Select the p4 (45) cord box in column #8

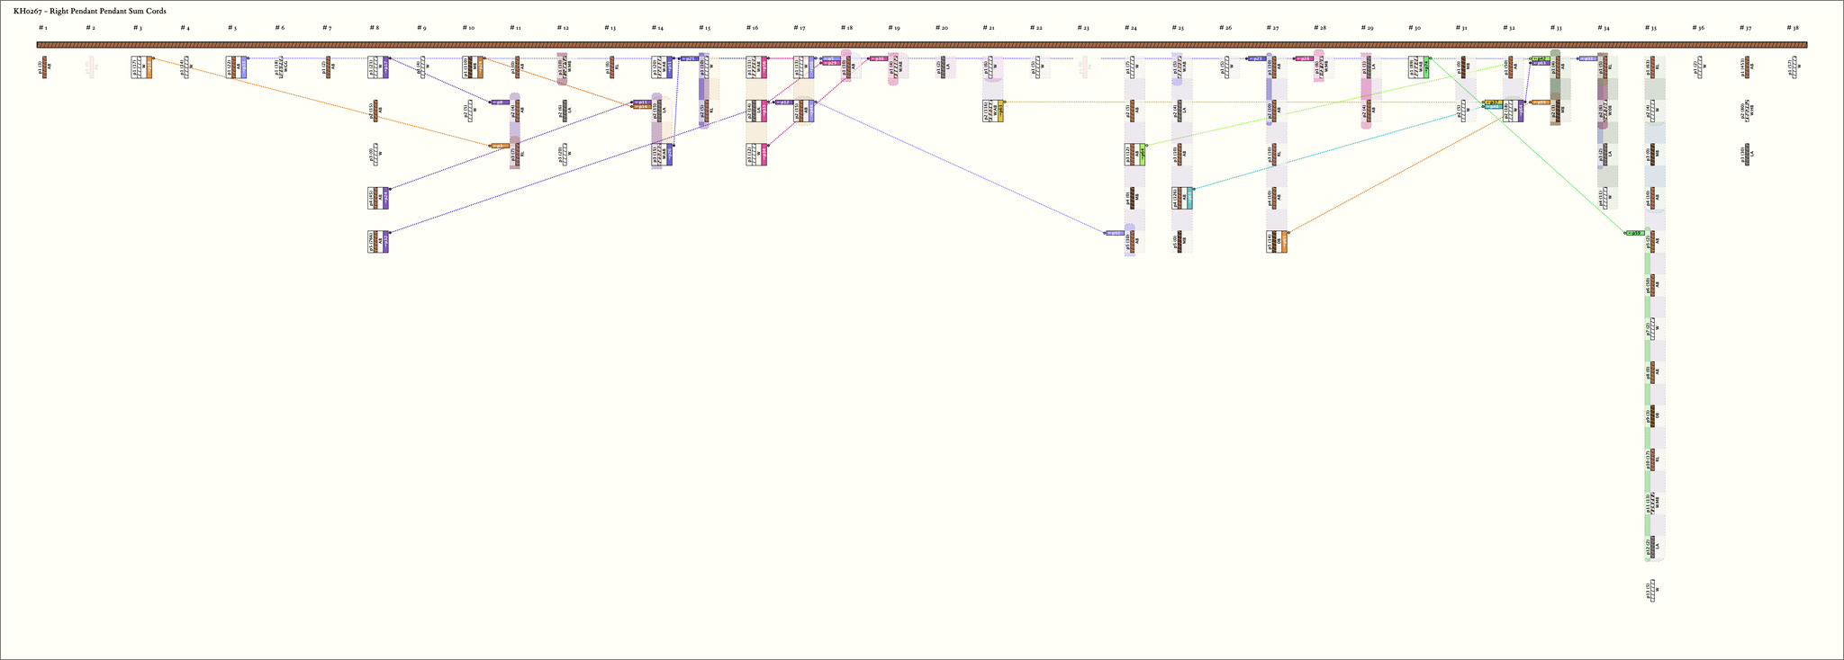click(378, 198)
